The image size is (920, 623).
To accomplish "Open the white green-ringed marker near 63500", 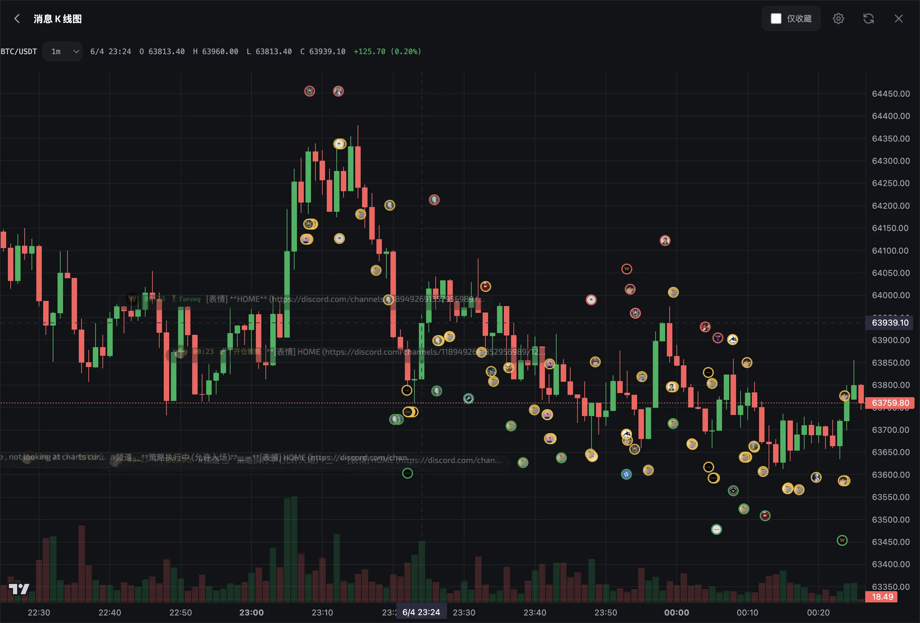I will pyautogui.click(x=717, y=529).
